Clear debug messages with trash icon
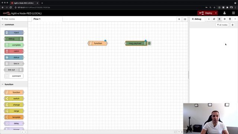Screen dimensions: 238x134 [232, 25]
